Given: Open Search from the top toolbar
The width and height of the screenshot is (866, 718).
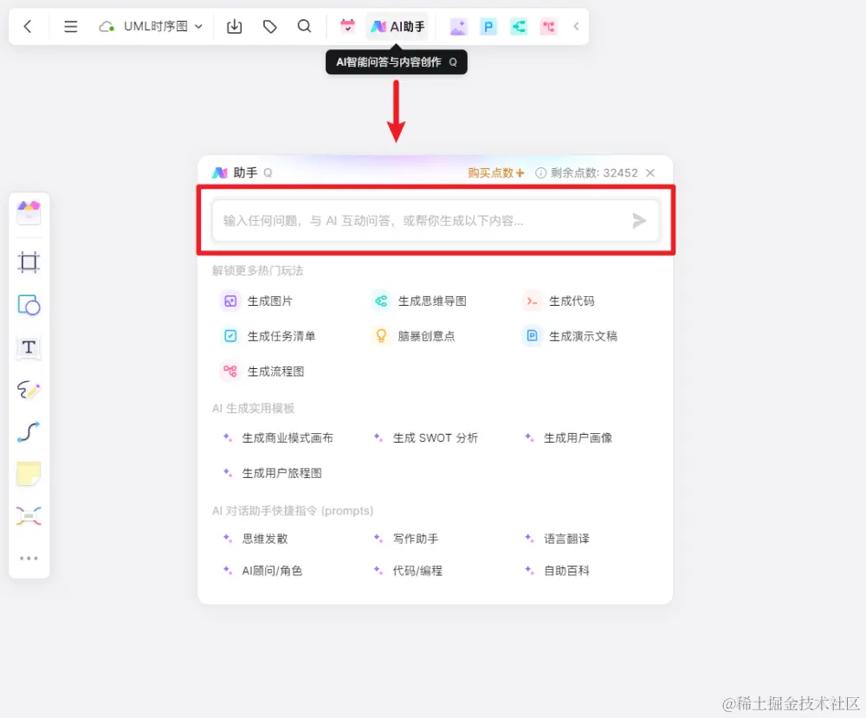Looking at the screenshot, I should coord(304,26).
